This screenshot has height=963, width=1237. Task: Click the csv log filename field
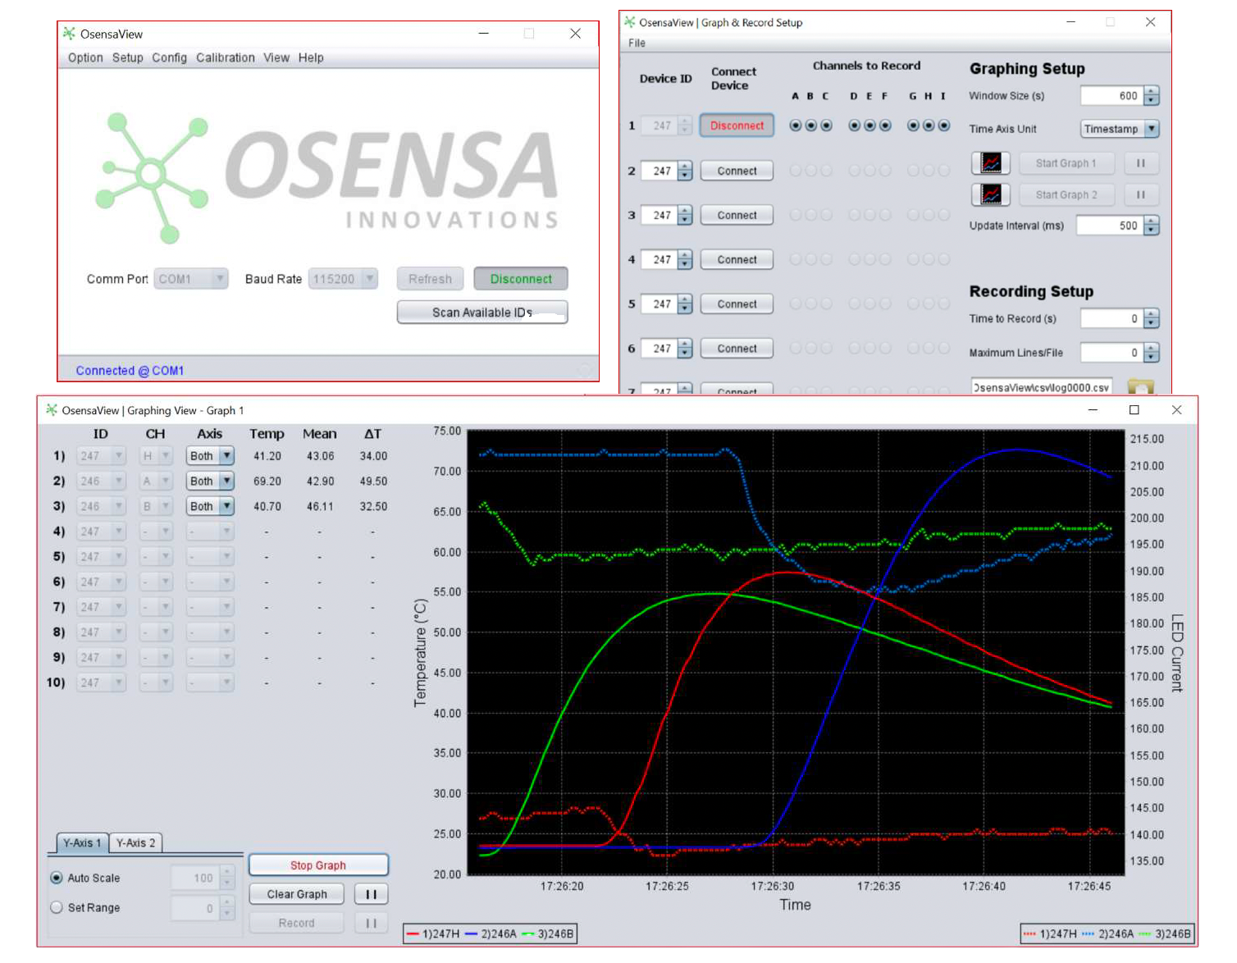tap(1040, 386)
